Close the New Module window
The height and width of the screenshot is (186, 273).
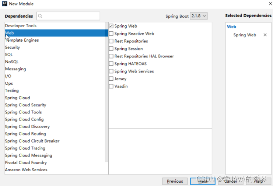tap(270, 3)
